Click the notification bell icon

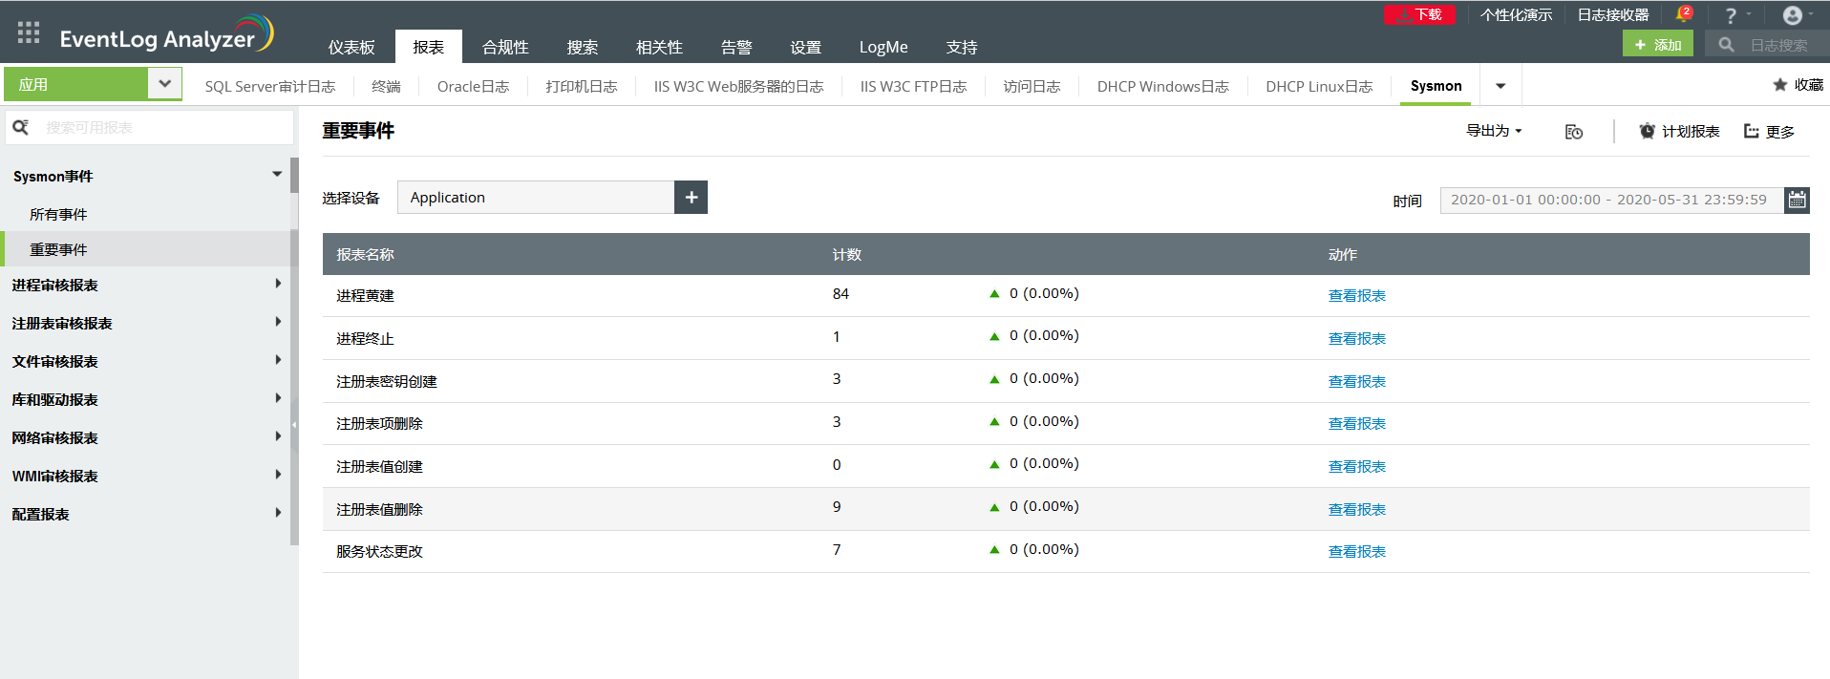(x=1683, y=15)
